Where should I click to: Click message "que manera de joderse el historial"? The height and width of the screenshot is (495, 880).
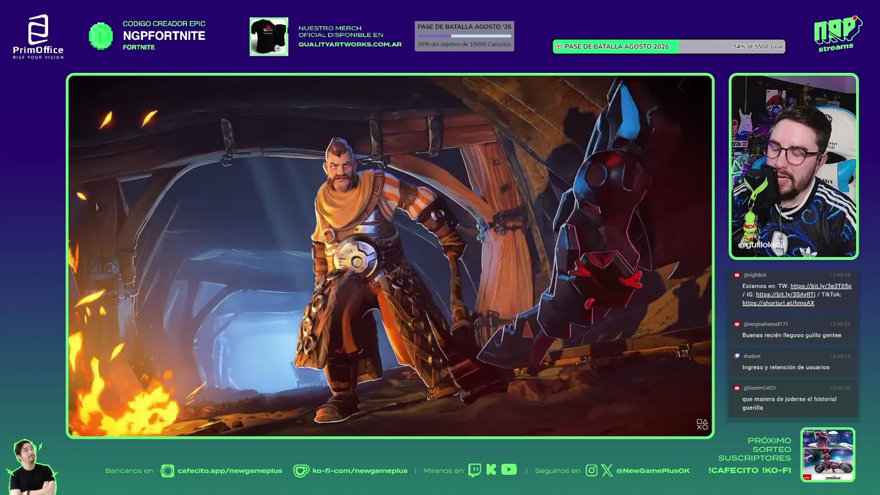(x=790, y=399)
